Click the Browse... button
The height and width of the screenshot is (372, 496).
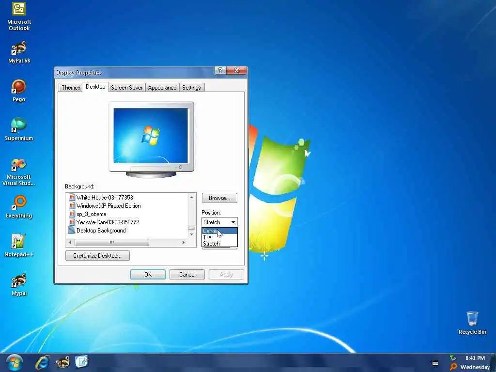pos(219,198)
